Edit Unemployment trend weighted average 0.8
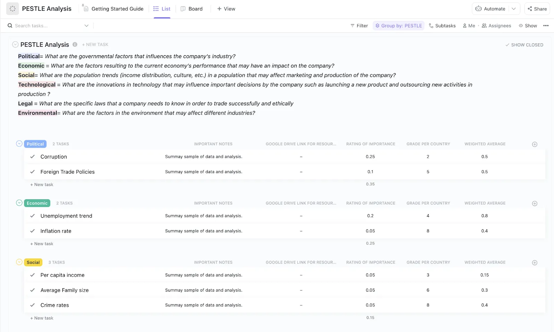This screenshot has width=554, height=332. point(484,216)
